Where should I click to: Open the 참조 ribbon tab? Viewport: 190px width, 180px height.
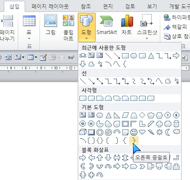tap(86, 6)
